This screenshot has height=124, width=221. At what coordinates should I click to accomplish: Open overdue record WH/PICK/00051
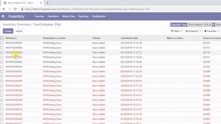pos(14,72)
